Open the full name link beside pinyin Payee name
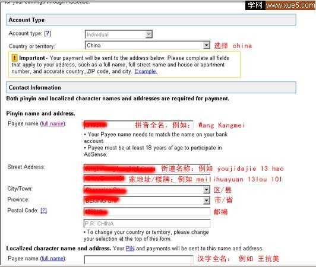 pyautogui.click(x=53, y=123)
